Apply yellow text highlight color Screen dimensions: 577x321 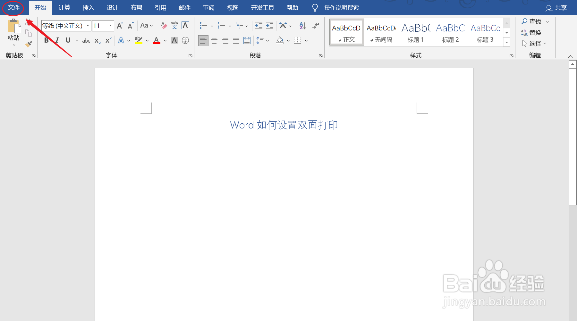tap(138, 40)
